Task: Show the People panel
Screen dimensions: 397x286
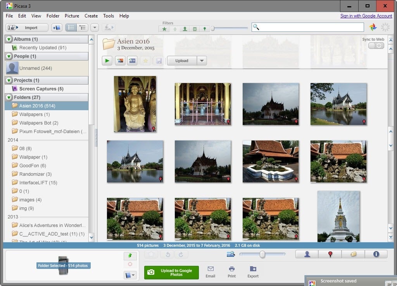Action: (307, 254)
